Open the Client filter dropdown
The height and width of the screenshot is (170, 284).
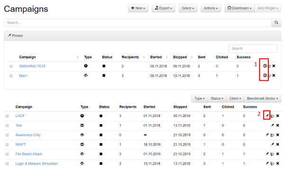(235, 99)
